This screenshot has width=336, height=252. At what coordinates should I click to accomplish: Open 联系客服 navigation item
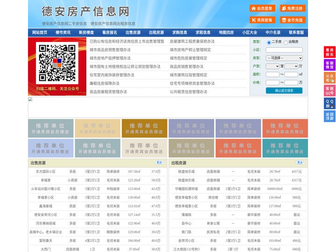click(x=296, y=33)
